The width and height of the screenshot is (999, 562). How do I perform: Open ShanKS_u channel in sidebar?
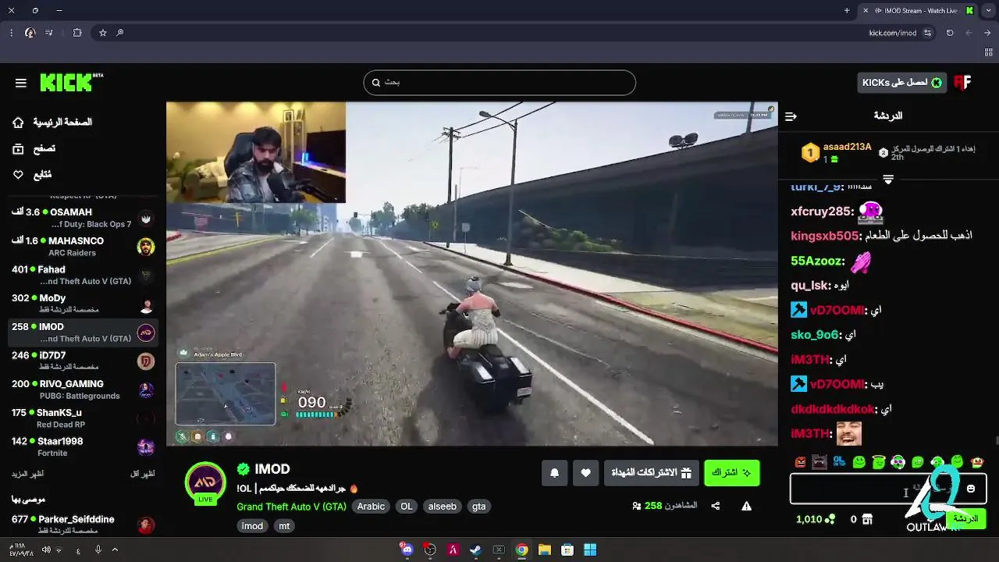(x=83, y=418)
